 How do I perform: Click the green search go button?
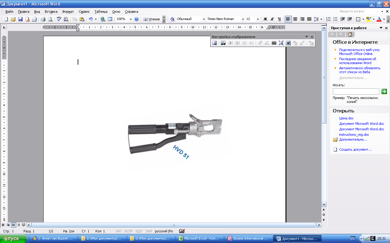384,91
